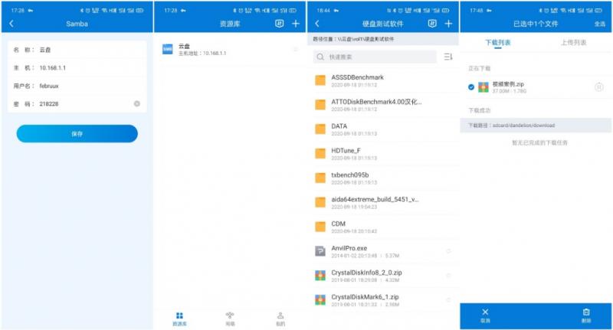Click the 取消 X icon at bottom
The height and width of the screenshot is (330, 613).
(x=485, y=315)
